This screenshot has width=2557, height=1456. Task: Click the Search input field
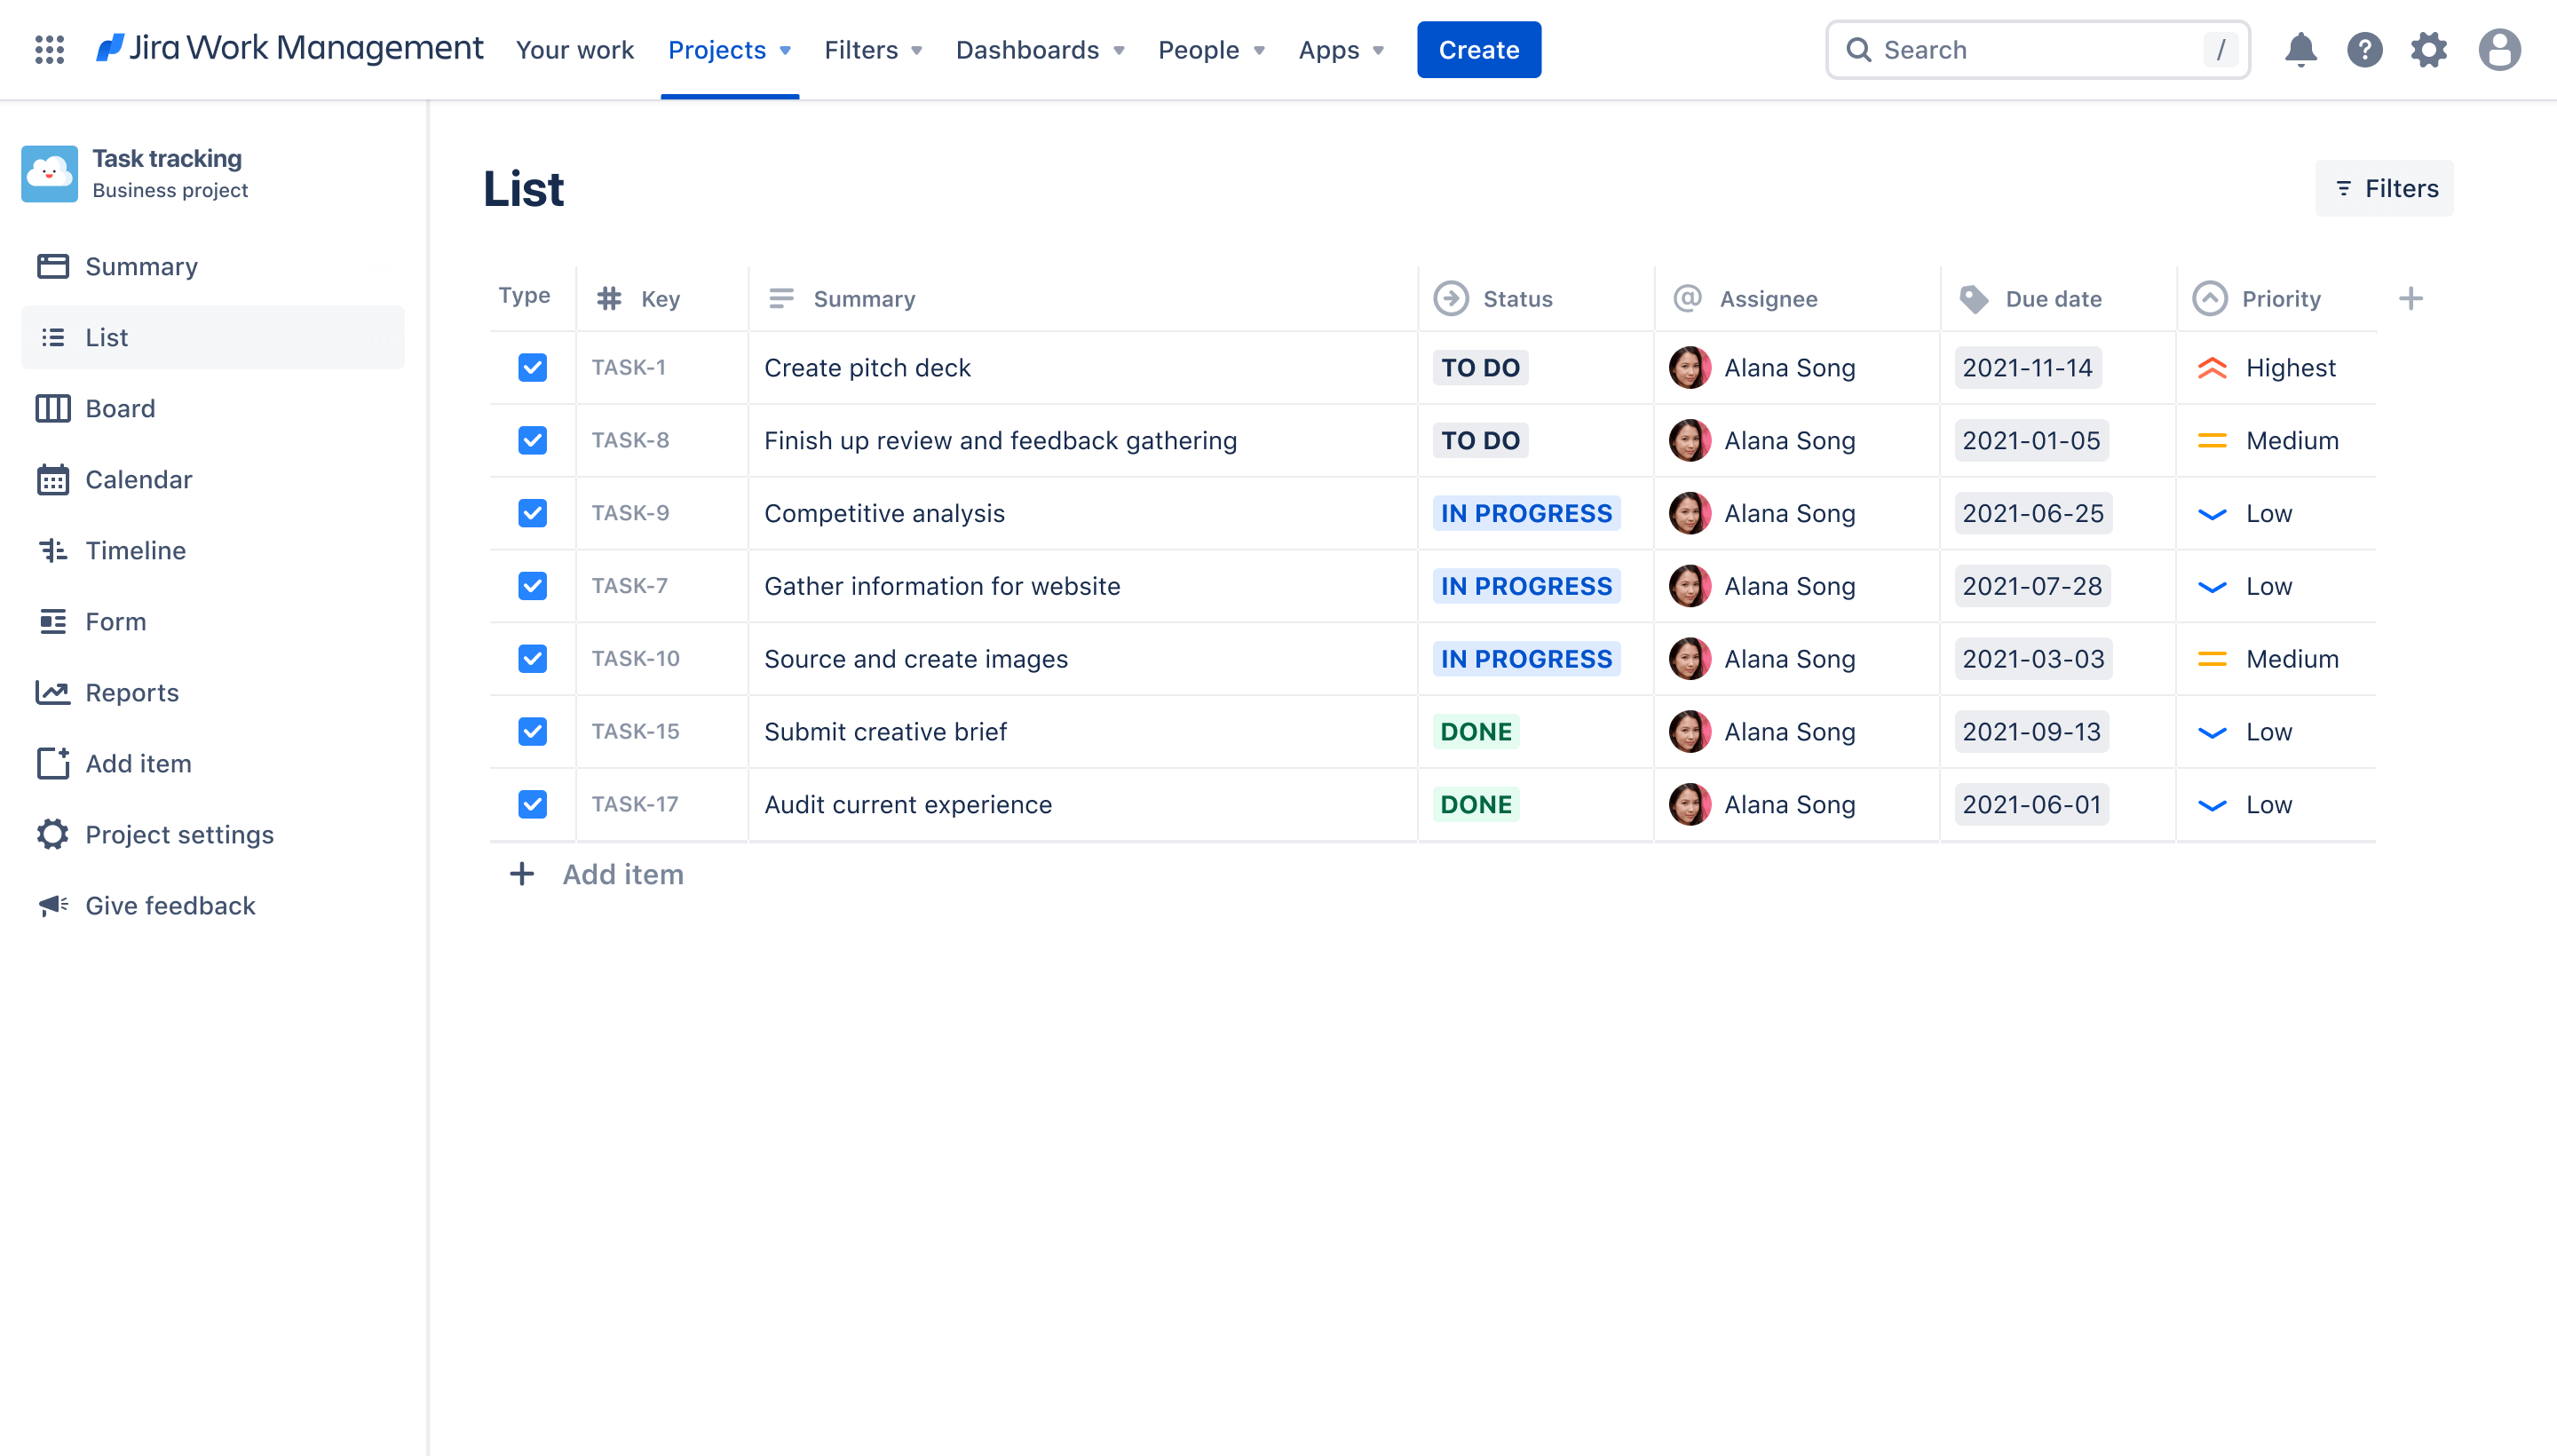(x=2038, y=49)
